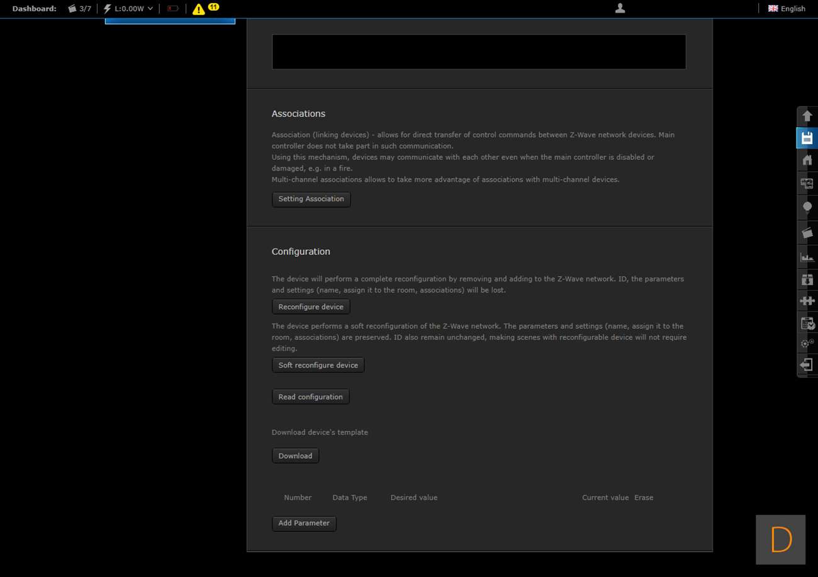This screenshot has width=818, height=577.
Task: Click the scroll-to-top arrow in the sidebar
Action: pyautogui.click(x=807, y=116)
